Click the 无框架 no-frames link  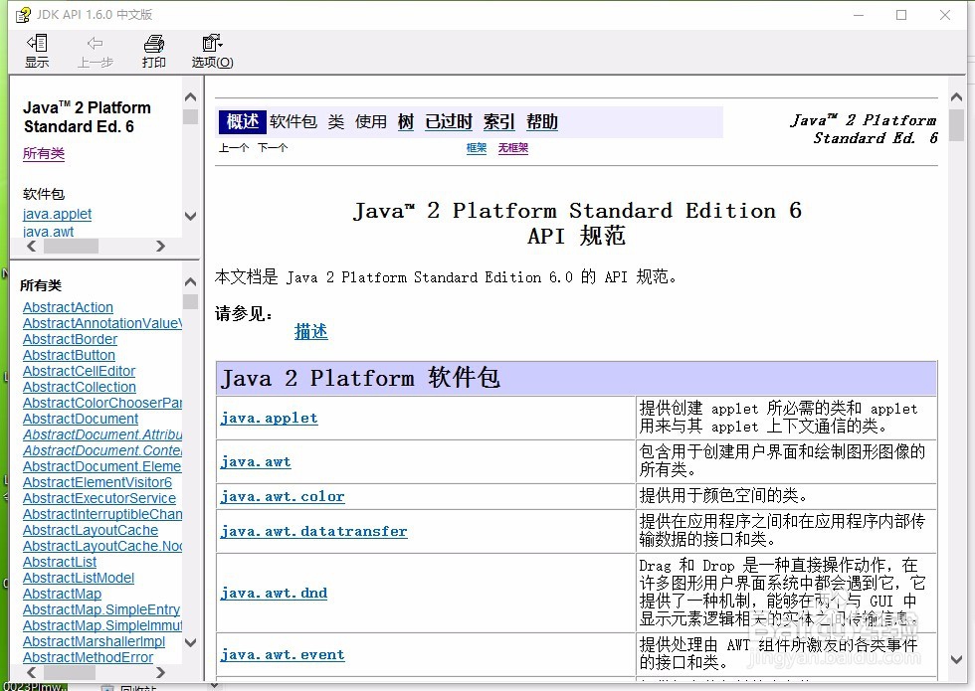pos(513,148)
